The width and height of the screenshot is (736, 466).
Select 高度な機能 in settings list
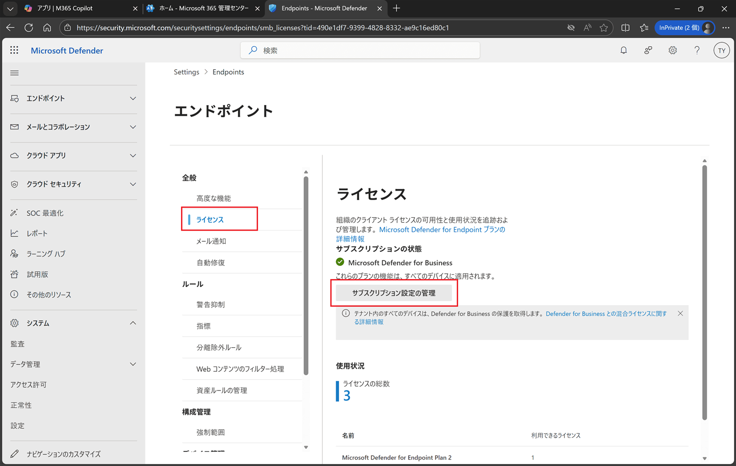pyautogui.click(x=213, y=198)
